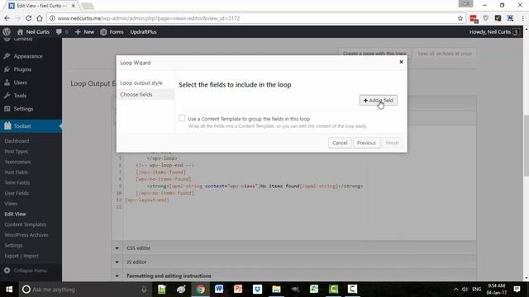529x297 pixels.
Task: Open Export / Import submenu item
Action: pos(21,256)
